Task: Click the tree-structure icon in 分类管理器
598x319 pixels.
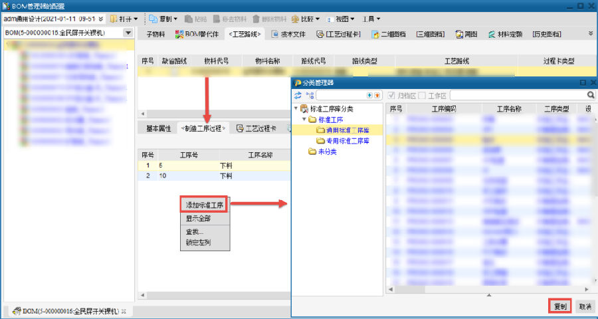Action: (310, 95)
